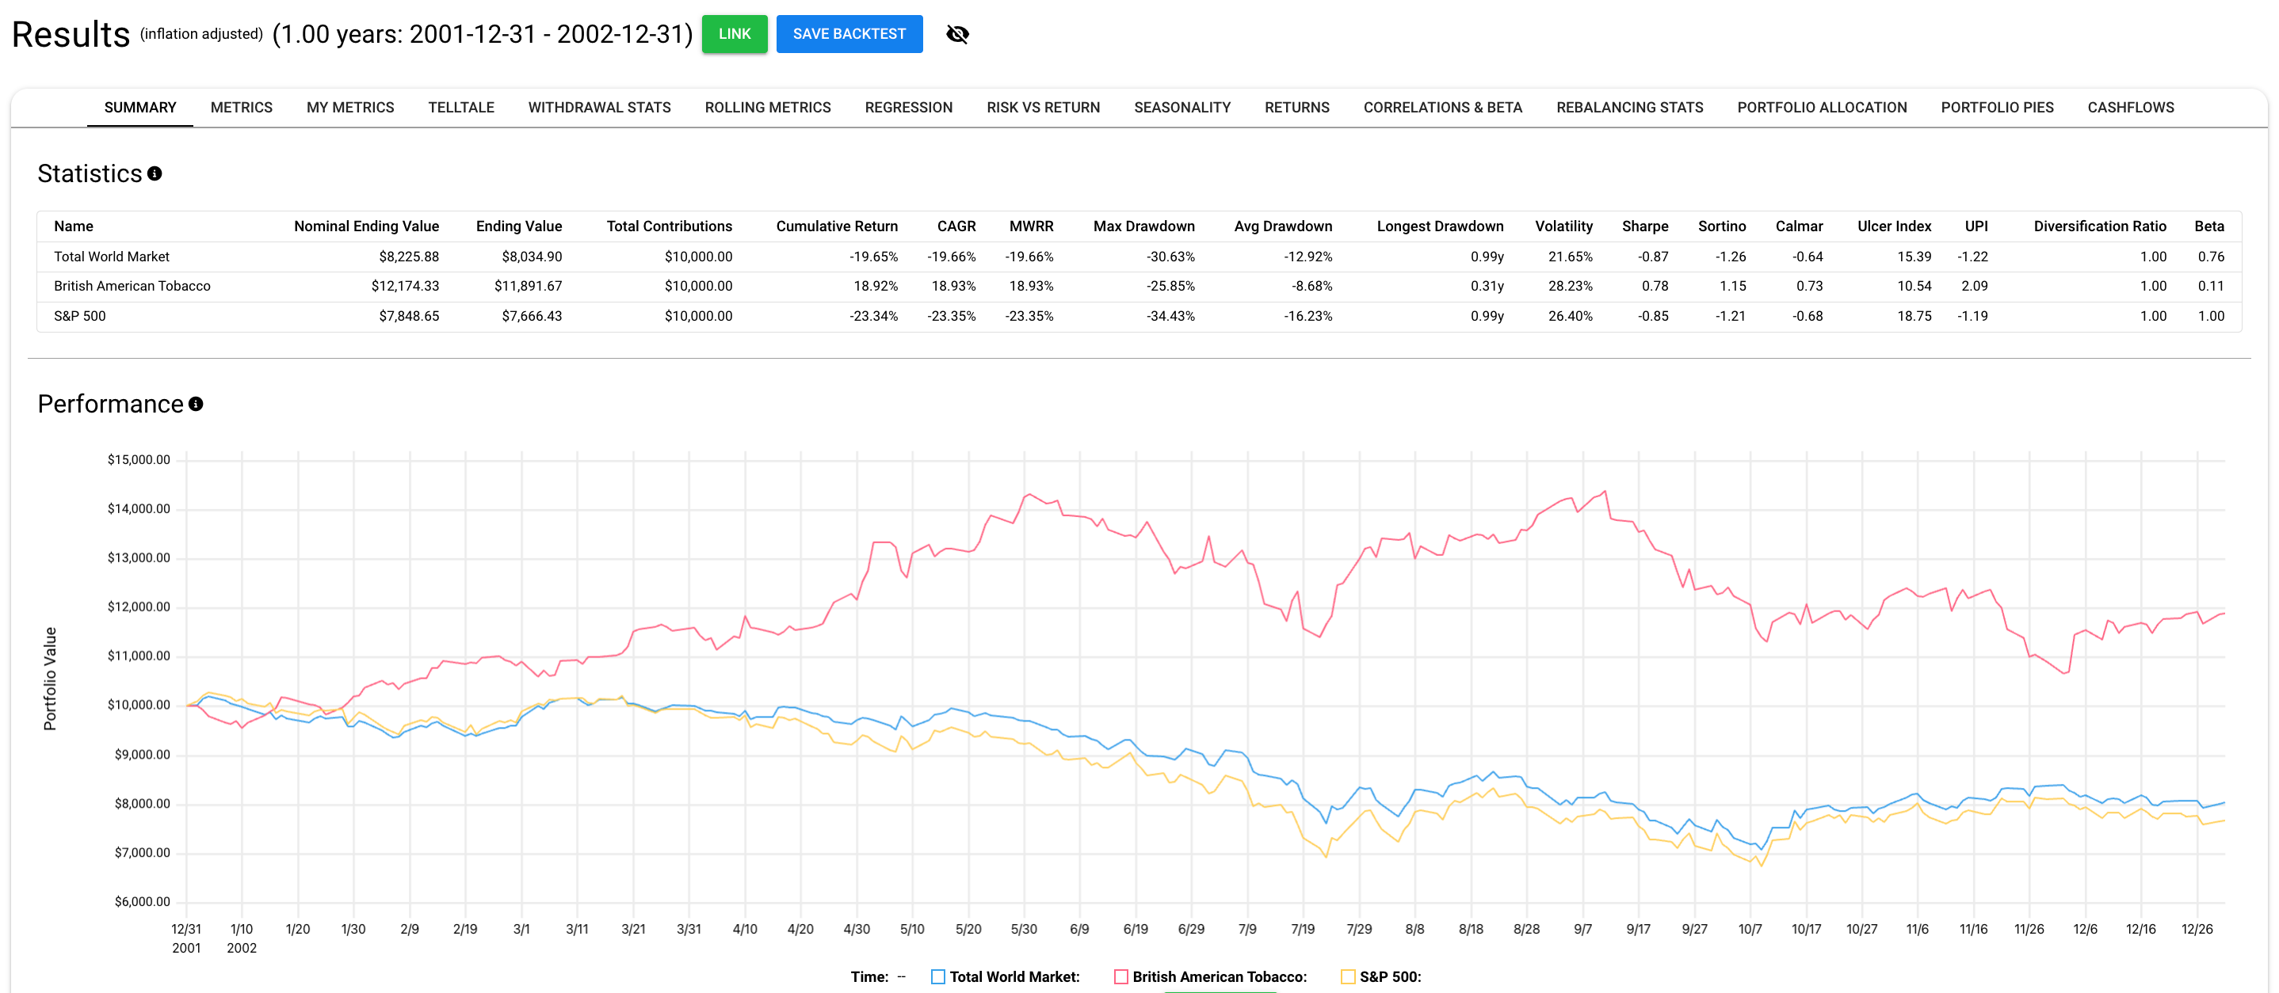
Task: Select the British American Tobacco table row
Action: (x=1139, y=287)
